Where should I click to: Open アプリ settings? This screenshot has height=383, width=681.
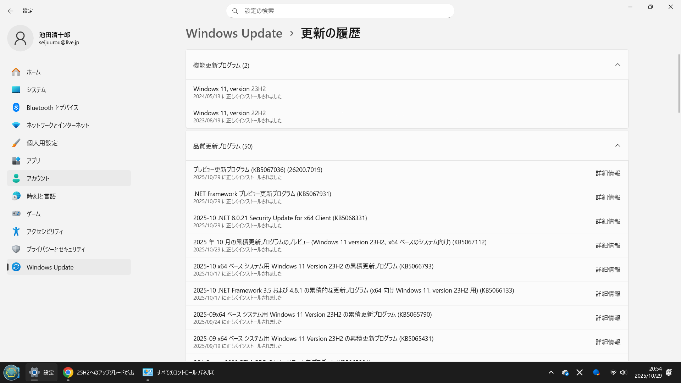[x=69, y=161]
